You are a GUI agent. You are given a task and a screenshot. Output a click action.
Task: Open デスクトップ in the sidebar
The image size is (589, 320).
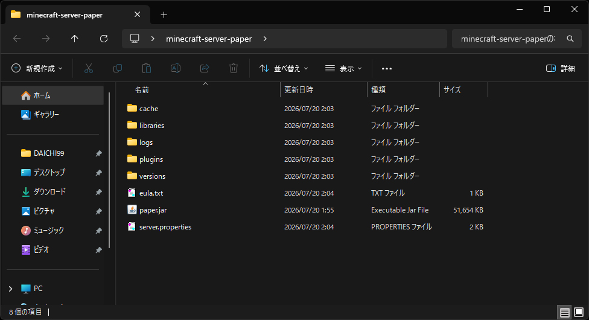point(53,172)
